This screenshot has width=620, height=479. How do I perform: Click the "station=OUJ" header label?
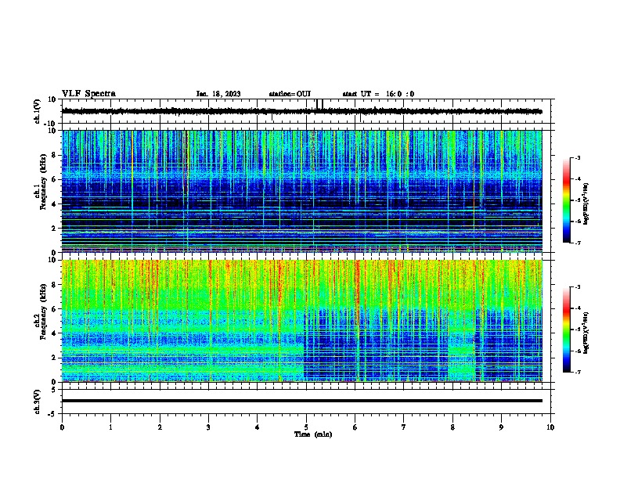pyautogui.click(x=290, y=94)
